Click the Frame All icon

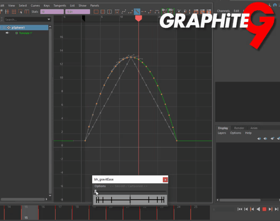pos(96,12)
